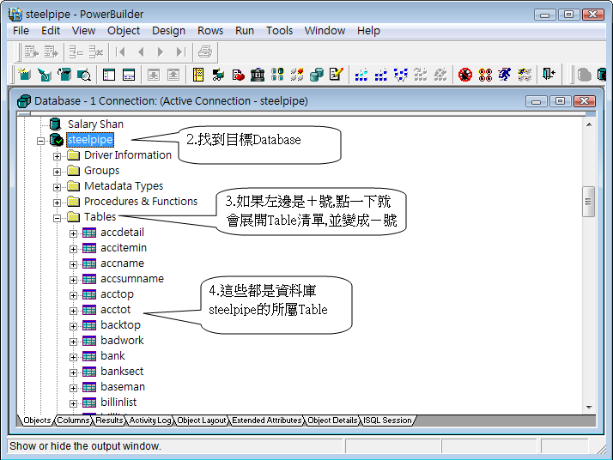
Task: Open the Tools menu
Action: (279, 31)
